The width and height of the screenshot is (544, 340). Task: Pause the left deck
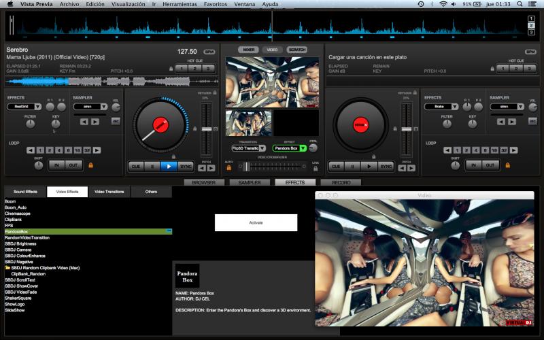click(152, 167)
